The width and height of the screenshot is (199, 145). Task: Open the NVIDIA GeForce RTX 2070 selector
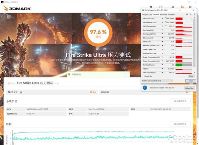coord(157,81)
